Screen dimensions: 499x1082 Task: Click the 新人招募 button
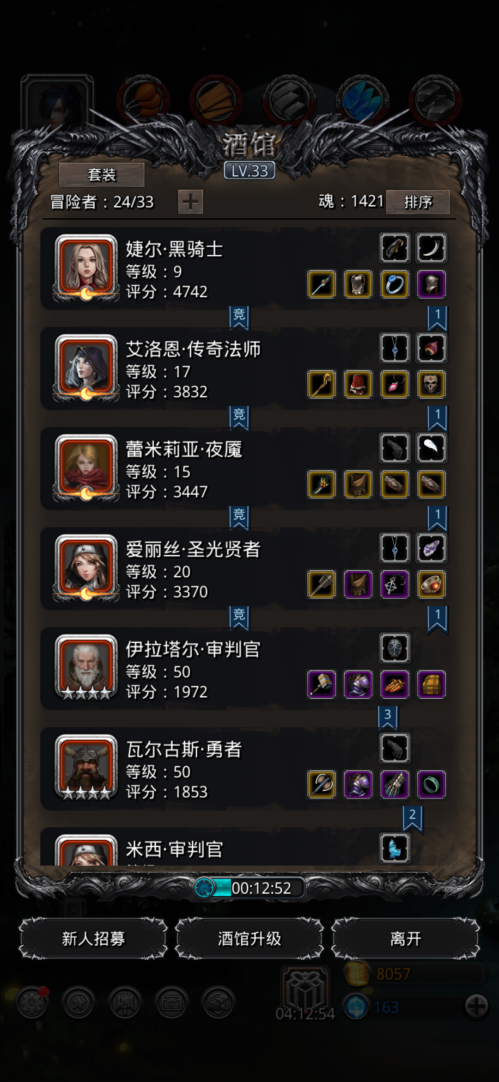pos(93,939)
